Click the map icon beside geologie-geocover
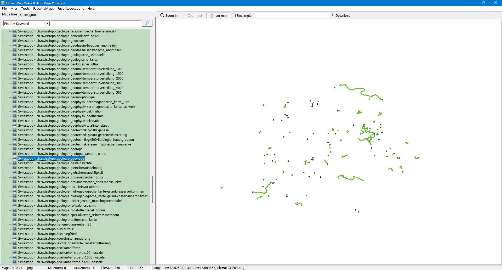Screen dimensions: 502x270 click(x=15, y=41)
